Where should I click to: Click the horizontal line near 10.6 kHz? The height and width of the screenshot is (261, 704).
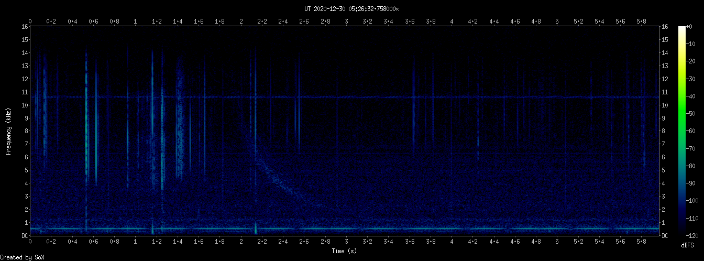367,97
